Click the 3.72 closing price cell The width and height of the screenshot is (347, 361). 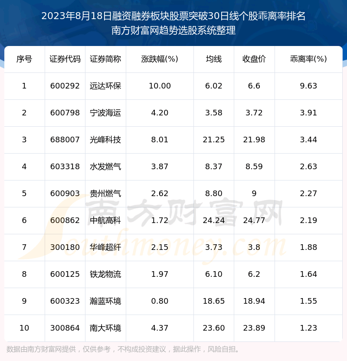[254, 113]
